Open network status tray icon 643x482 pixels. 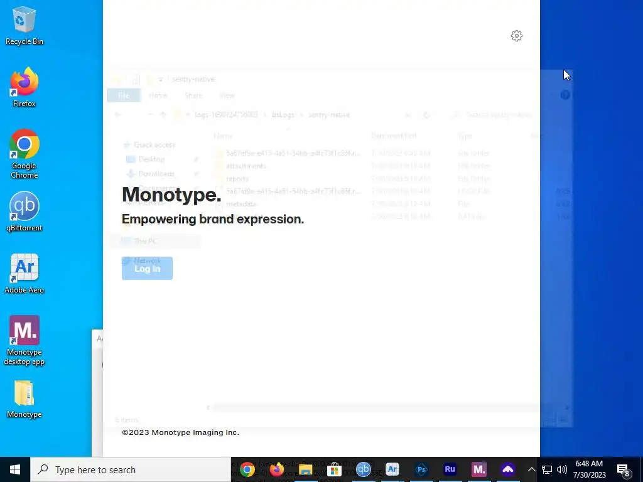(x=547, y=469)
